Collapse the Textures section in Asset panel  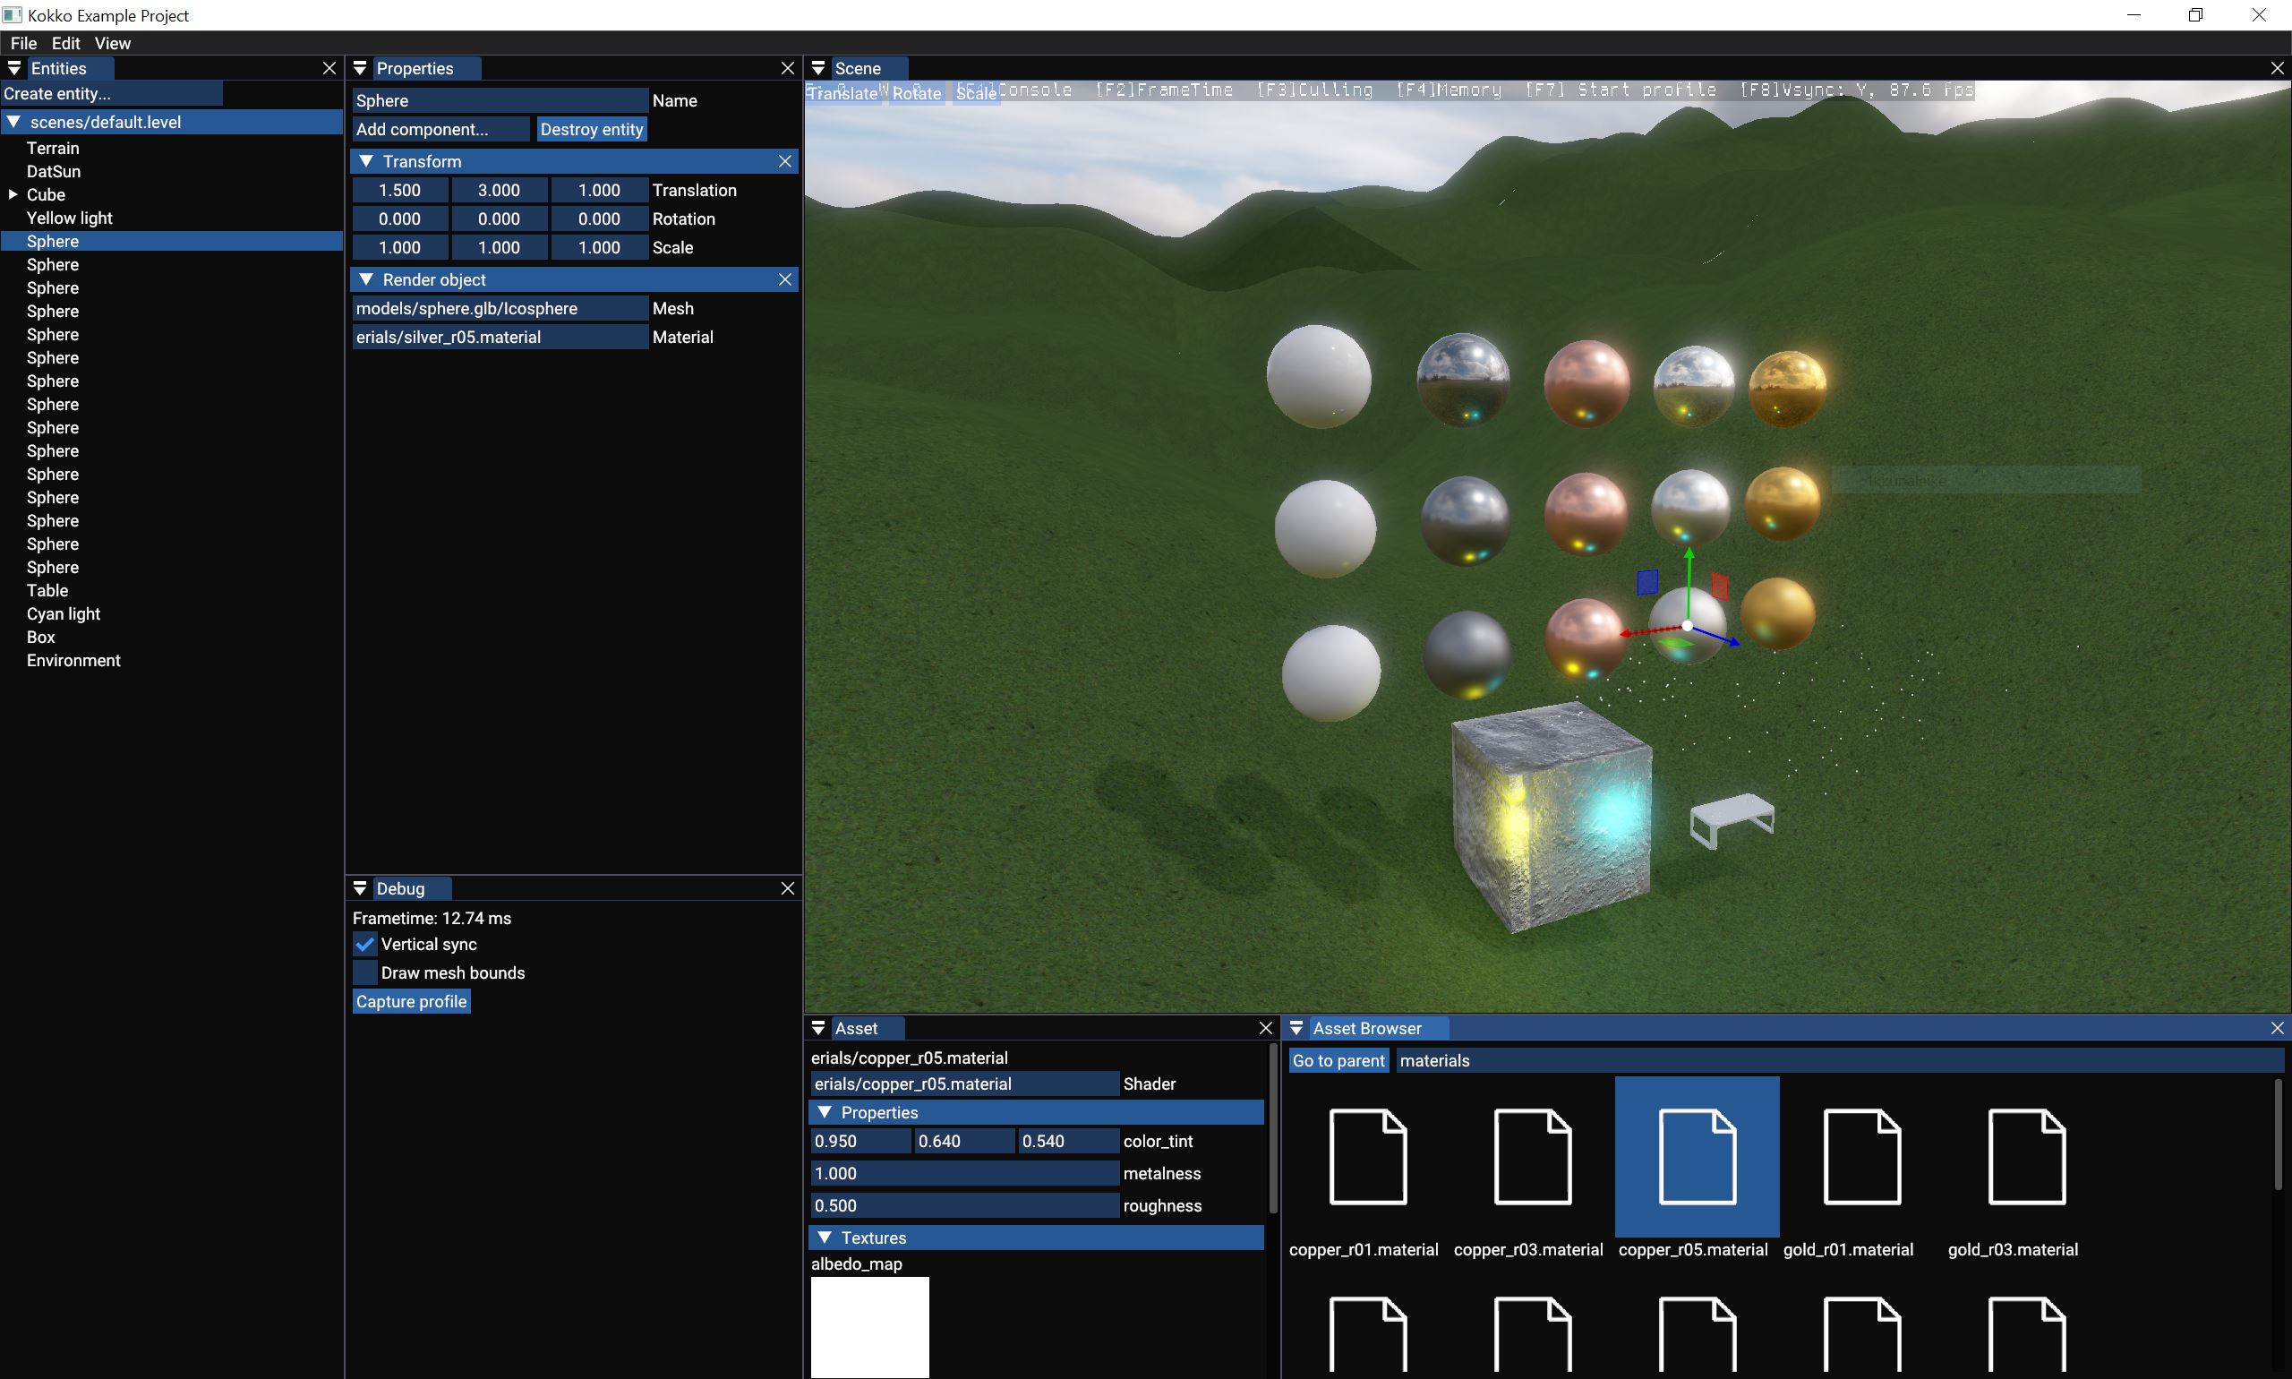(x=824, y=1238)
